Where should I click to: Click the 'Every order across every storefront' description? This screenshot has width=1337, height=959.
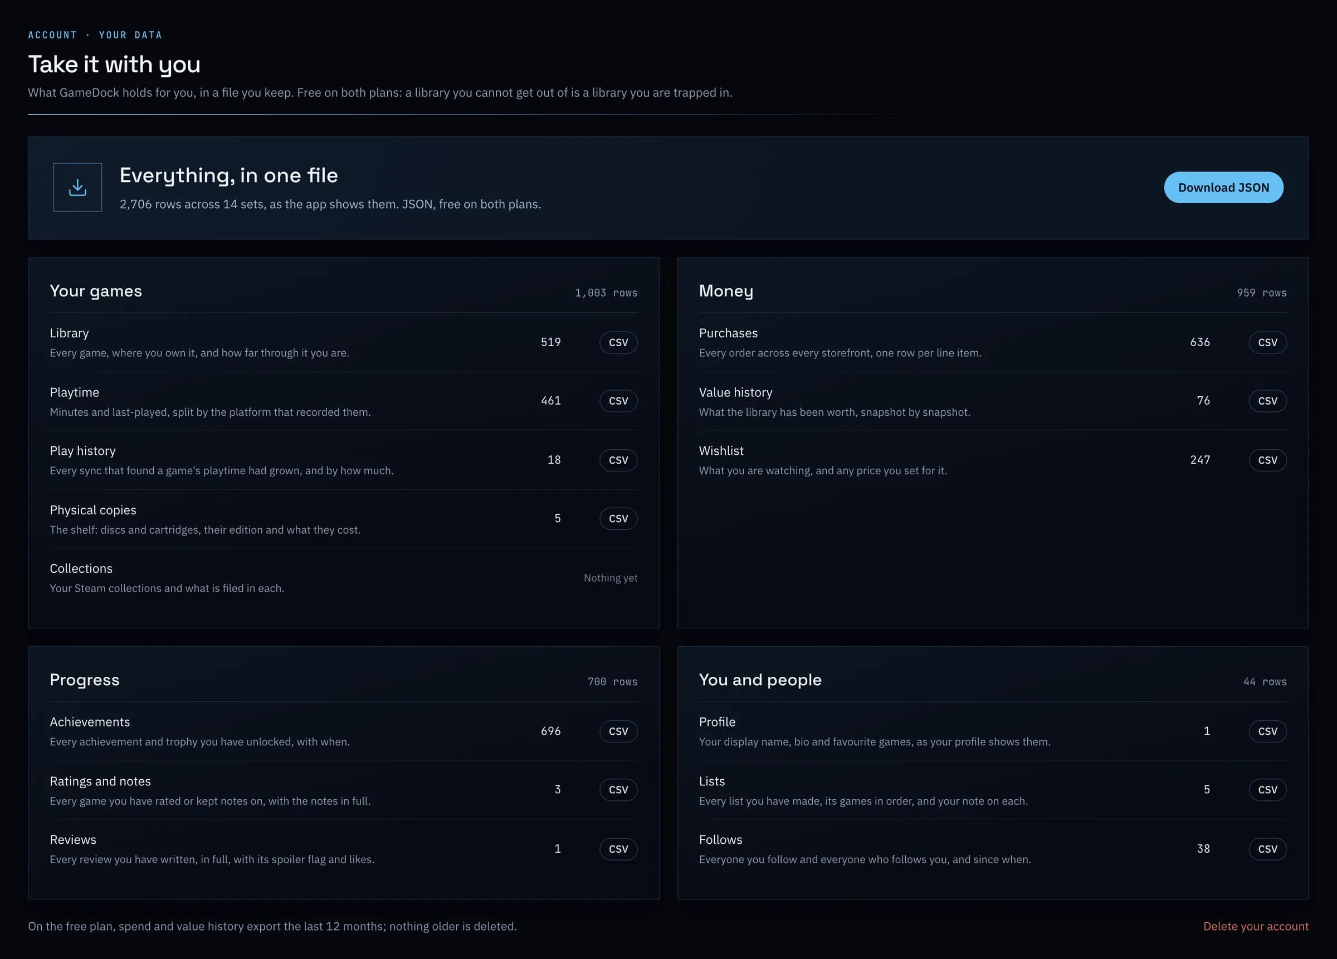coord(840,353)
